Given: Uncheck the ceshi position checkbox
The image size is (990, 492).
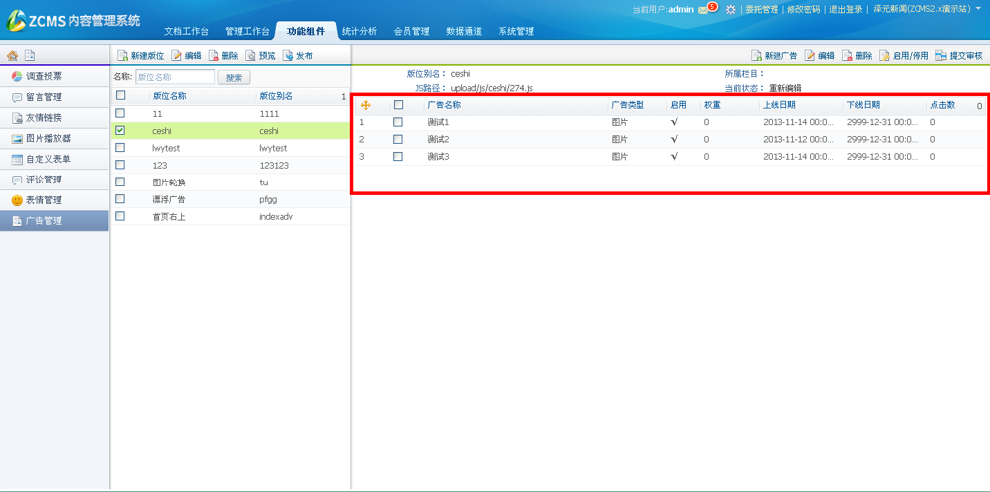Looking at the screenshot, I should (120, 130).
